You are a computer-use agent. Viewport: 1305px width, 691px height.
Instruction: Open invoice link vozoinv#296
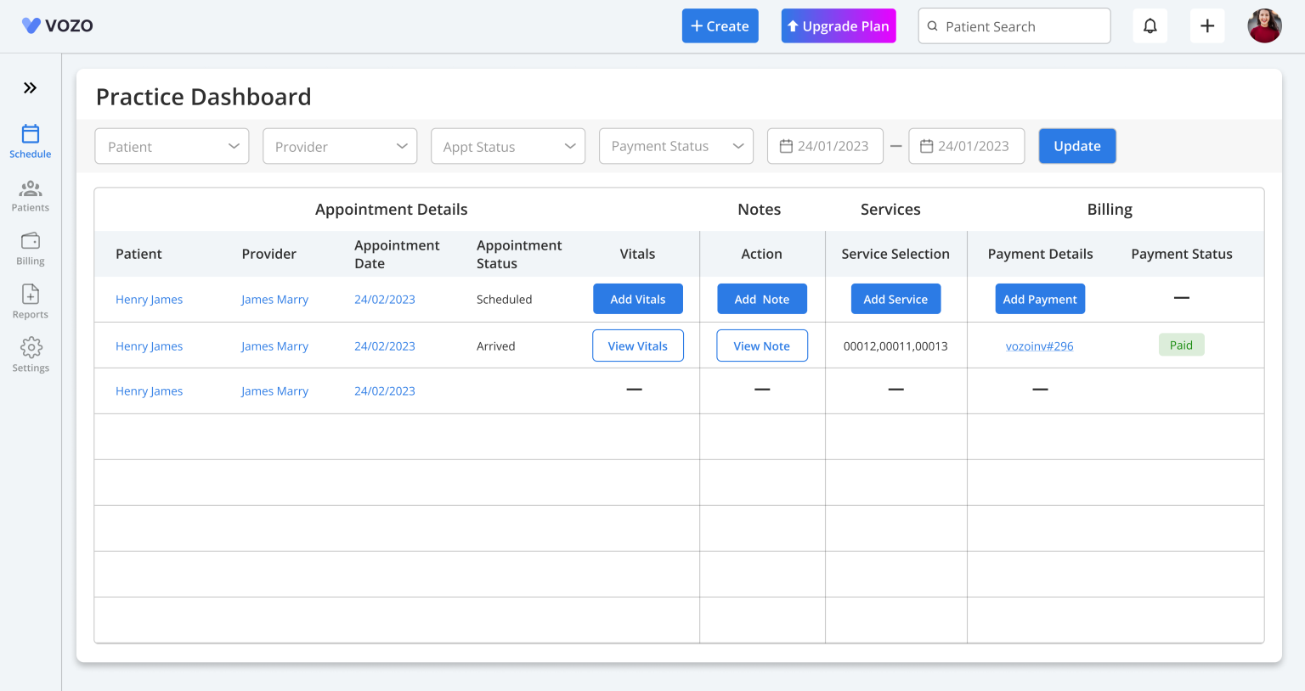1040,346
